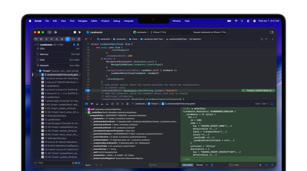Screen dimensions: 307x171
Task: Open the Editor menu
Action: coord(94,21)
